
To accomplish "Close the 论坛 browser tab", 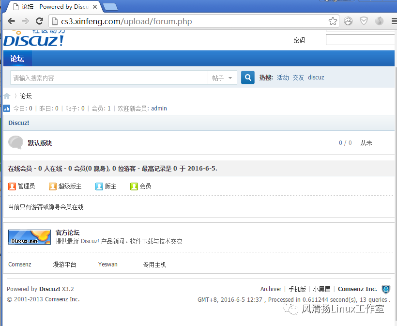I will [x=95, y=7].
